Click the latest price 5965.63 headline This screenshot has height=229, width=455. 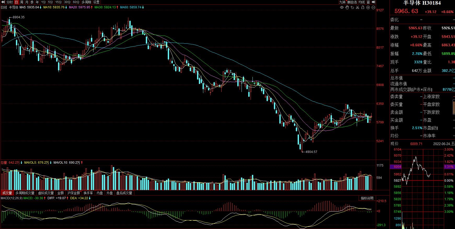click(406, 11)
